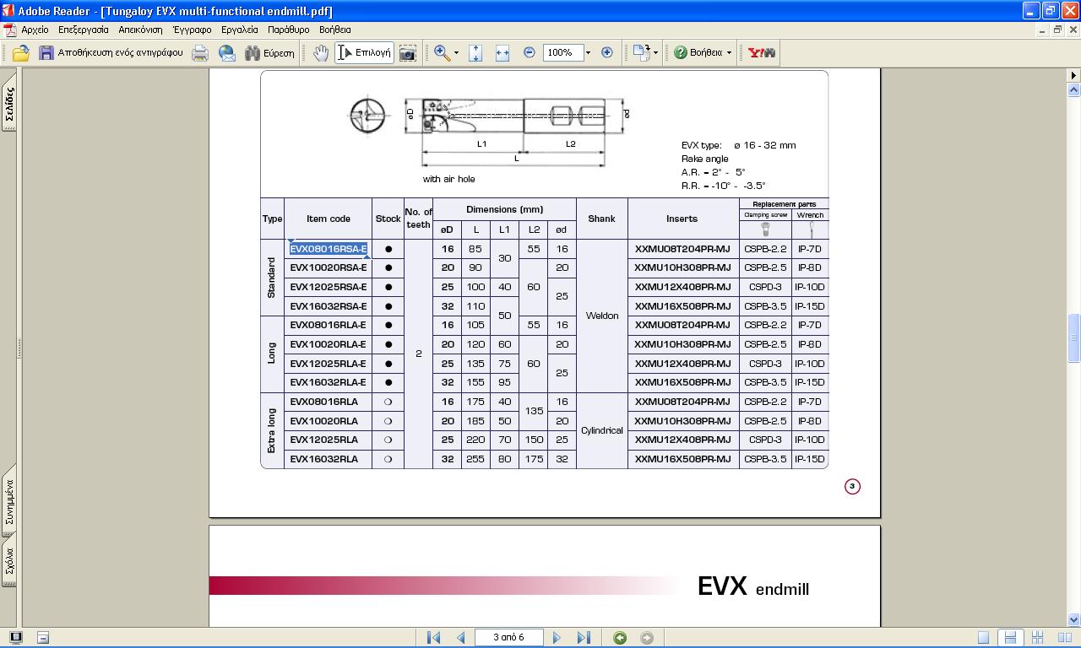
Task: Open the Εργαλεία menu
Action: point(240,30)
